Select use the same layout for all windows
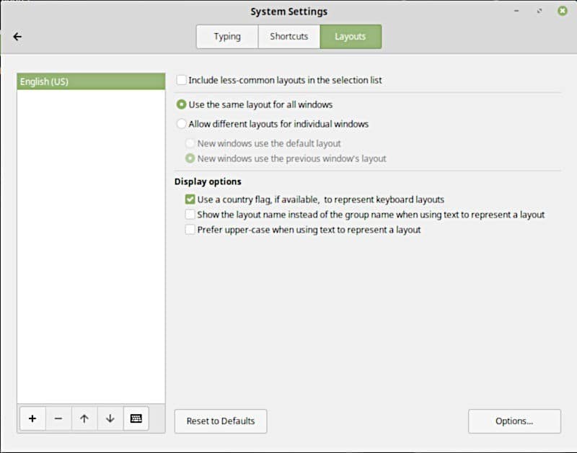 coord(181,104)
